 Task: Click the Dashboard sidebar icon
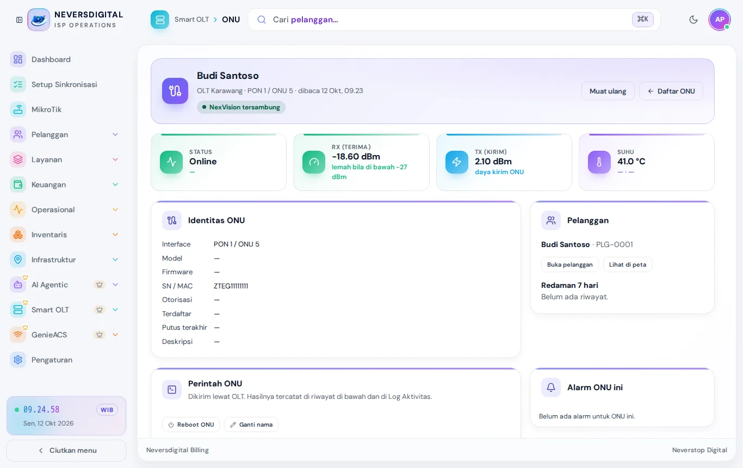(x=18, y=59)
